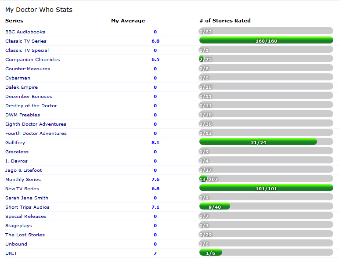Screen dimensions: 339x275
Task: Click the 0/18 Dalek Empire progress bar
Action: pyautogui.click(x=266, y=87)
